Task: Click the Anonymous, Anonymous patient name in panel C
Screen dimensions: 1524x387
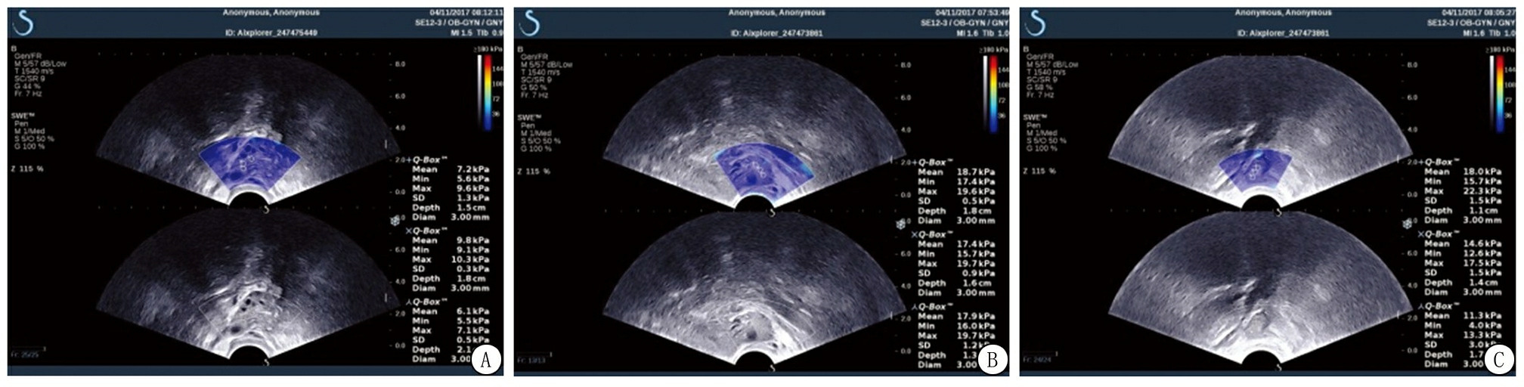Action: tap(1284, 13)
